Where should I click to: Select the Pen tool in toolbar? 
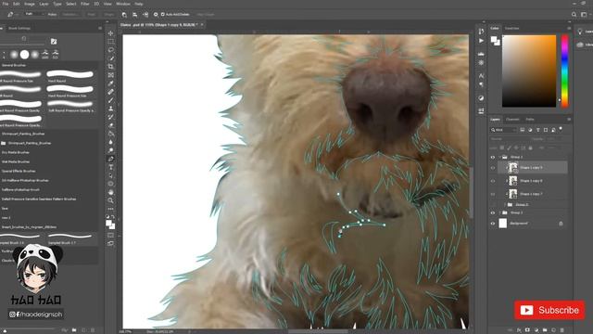[111, 159]
